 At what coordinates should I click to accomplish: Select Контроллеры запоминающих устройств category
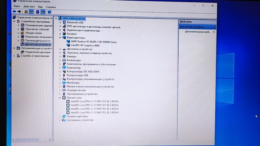[90, 79]
